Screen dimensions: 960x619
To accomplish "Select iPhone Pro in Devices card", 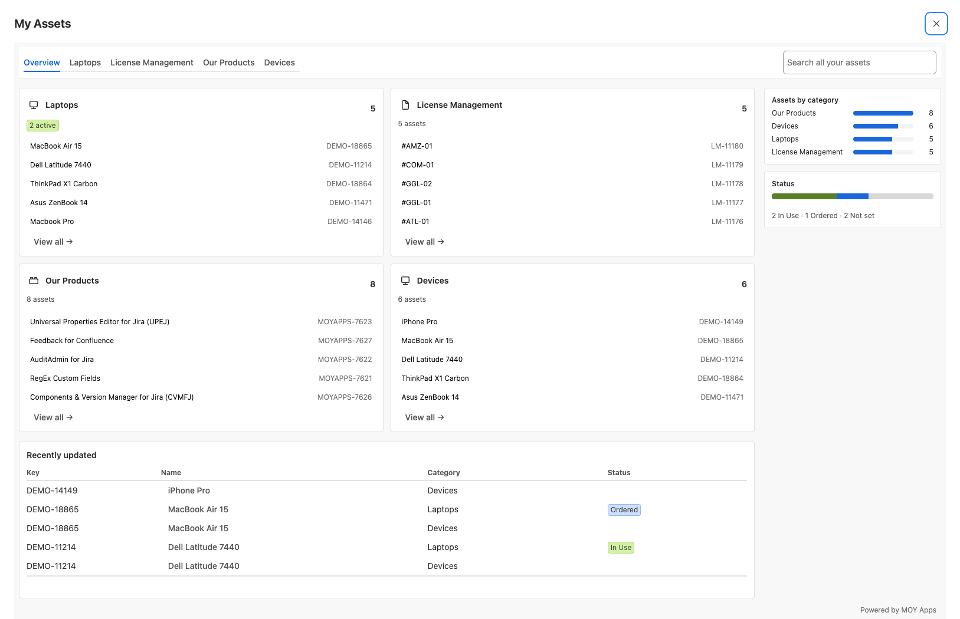I will 572,322.
